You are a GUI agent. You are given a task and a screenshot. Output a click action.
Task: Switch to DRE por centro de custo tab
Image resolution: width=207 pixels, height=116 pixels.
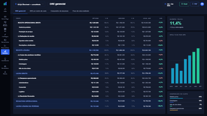coord(38,11)
